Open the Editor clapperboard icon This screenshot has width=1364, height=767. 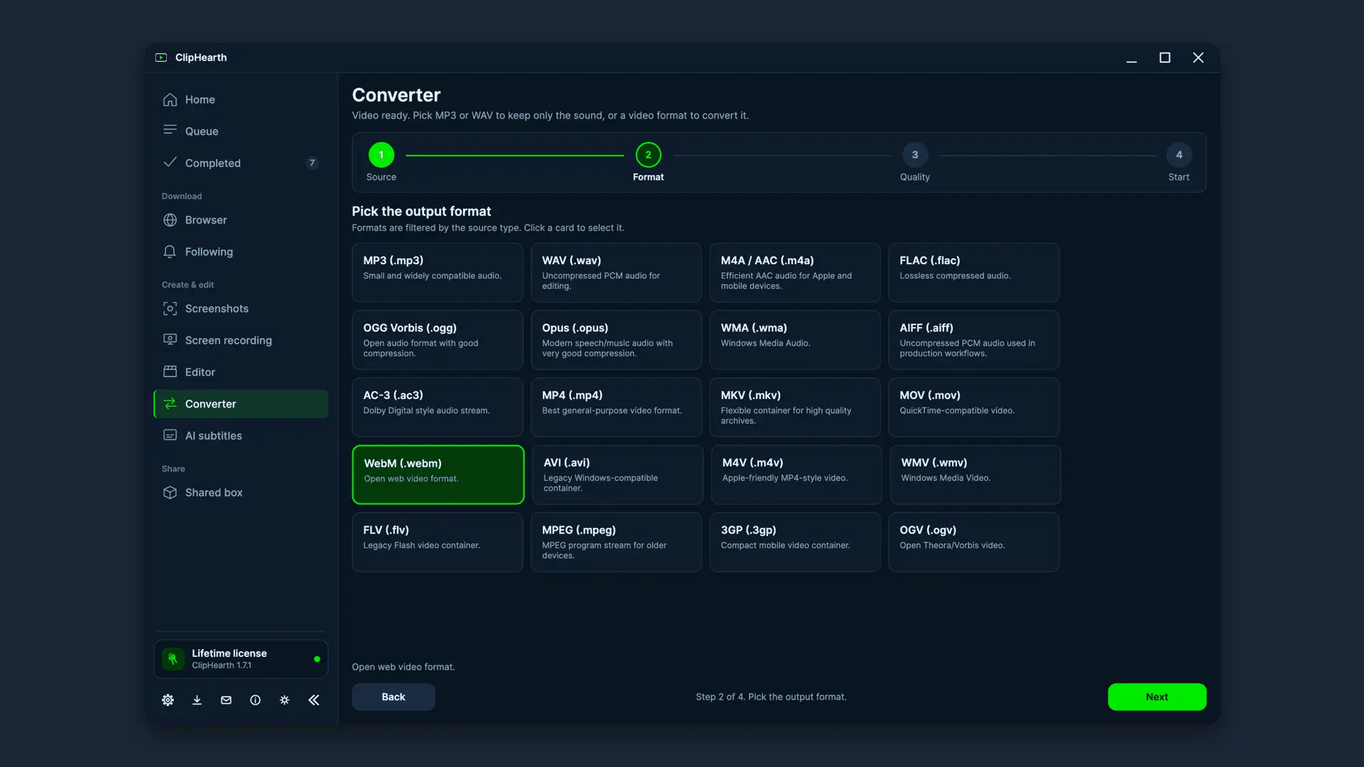coord(170,371)
